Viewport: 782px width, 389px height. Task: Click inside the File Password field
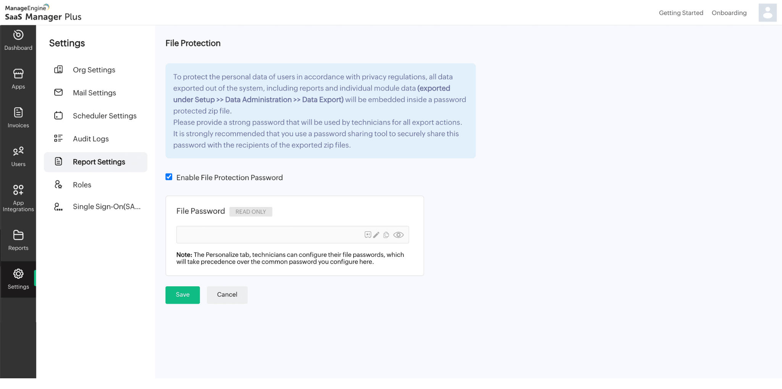[x=267, y=235]
